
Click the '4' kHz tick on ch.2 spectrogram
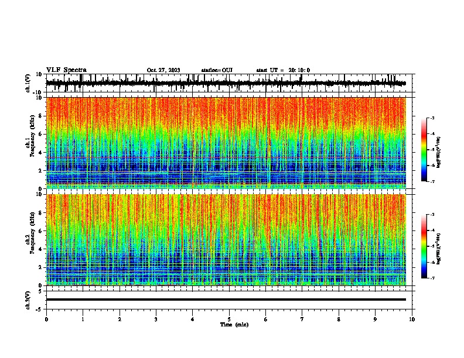40,249
